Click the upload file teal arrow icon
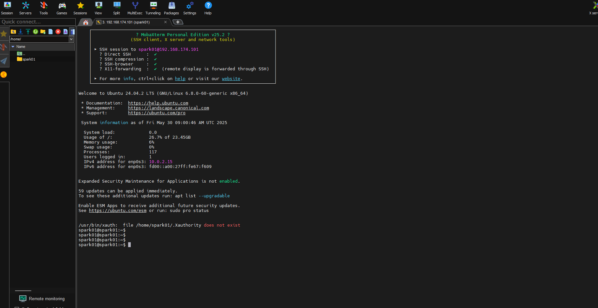Viewport: 598px width, 308px height. (x=28, y=32)
